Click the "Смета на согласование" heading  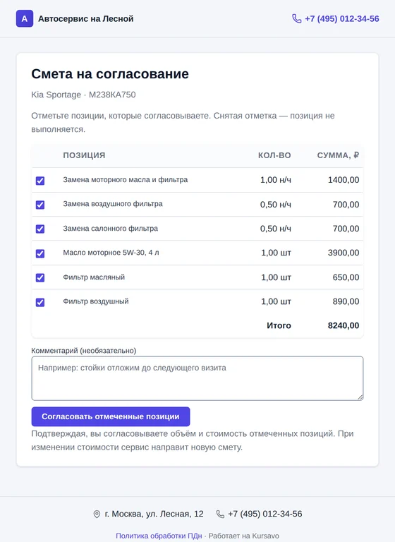(110, 73)
